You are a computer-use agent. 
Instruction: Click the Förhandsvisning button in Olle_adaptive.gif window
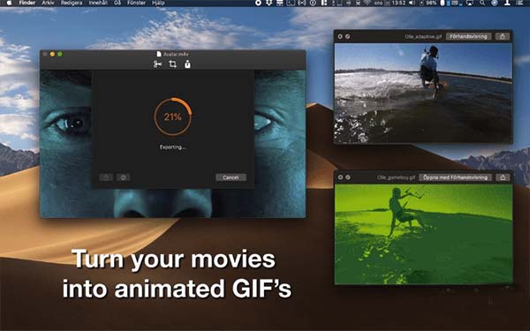(x=468, y=36)
